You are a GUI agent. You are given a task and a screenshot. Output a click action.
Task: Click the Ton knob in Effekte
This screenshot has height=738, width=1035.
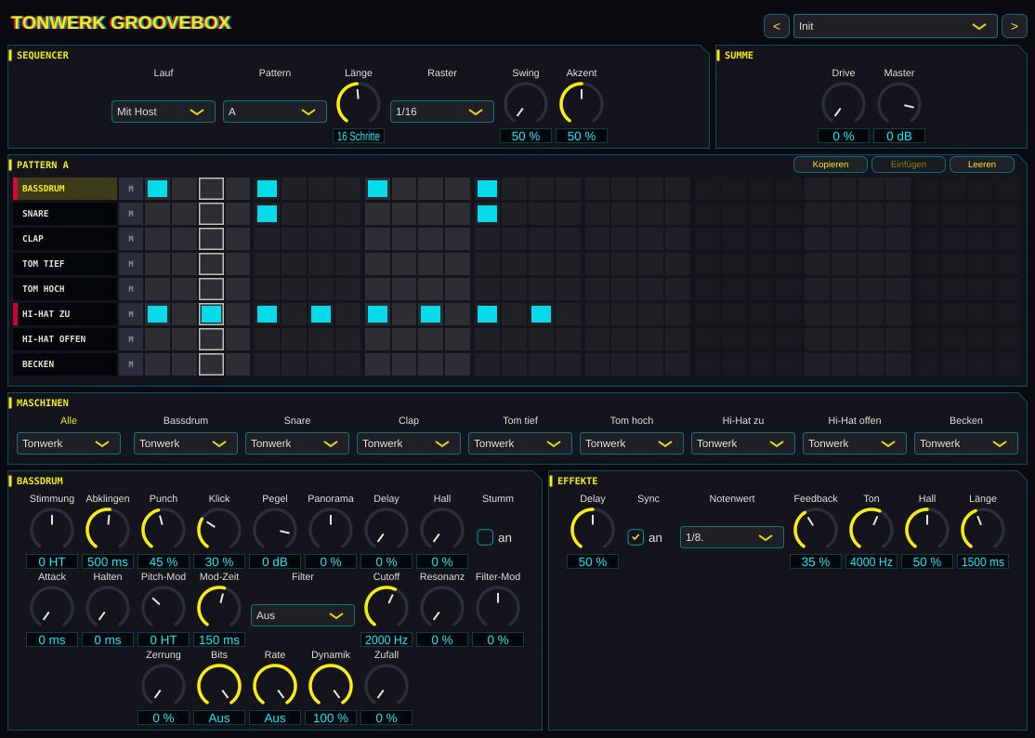click(871, 530)
